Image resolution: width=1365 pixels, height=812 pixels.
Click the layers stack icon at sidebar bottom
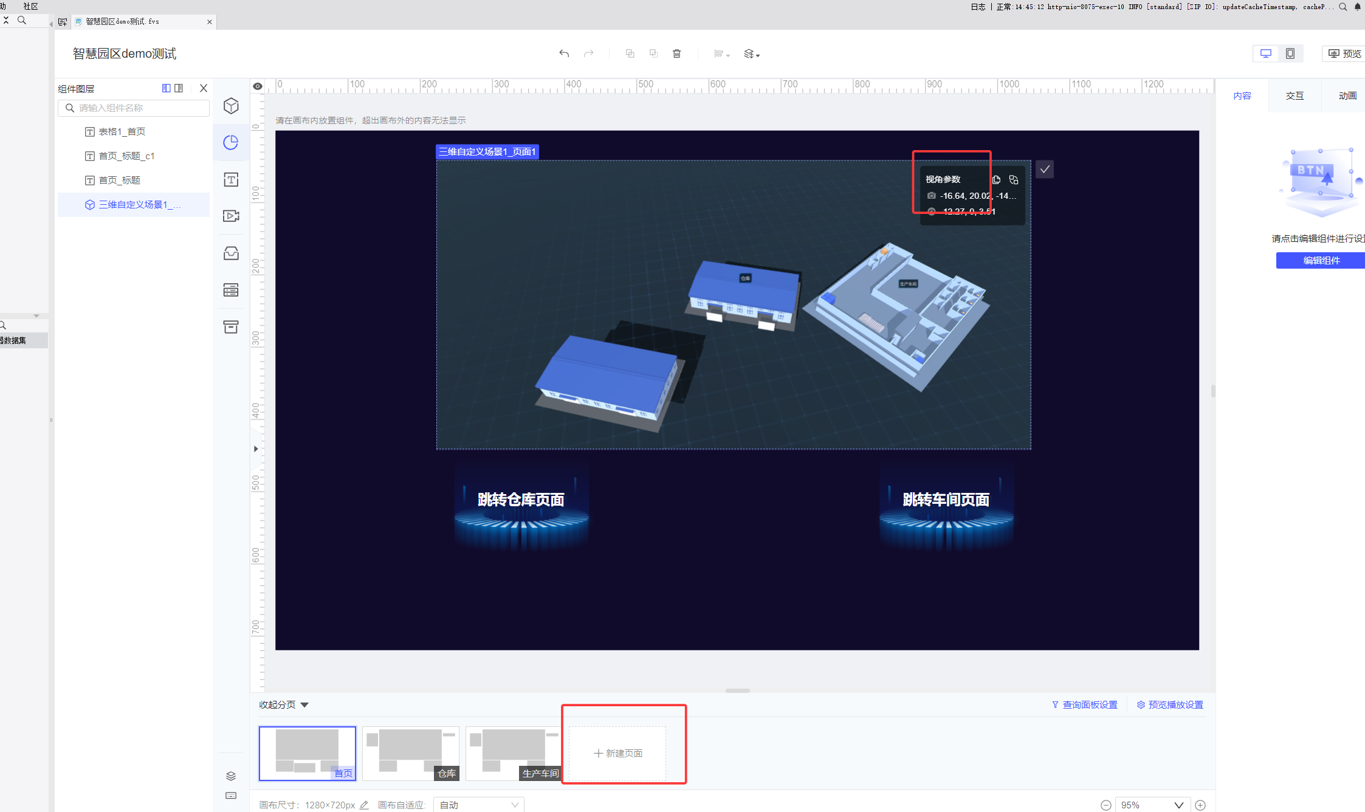231,776
